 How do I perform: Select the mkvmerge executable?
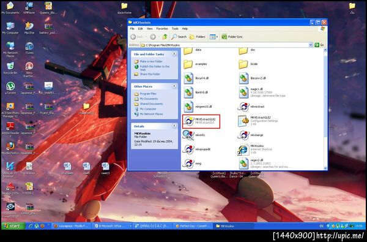tap(250, 135)
